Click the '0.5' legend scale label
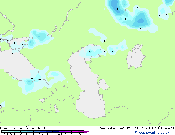Screen dimensions: 175x135 click(x=9, y=134)
